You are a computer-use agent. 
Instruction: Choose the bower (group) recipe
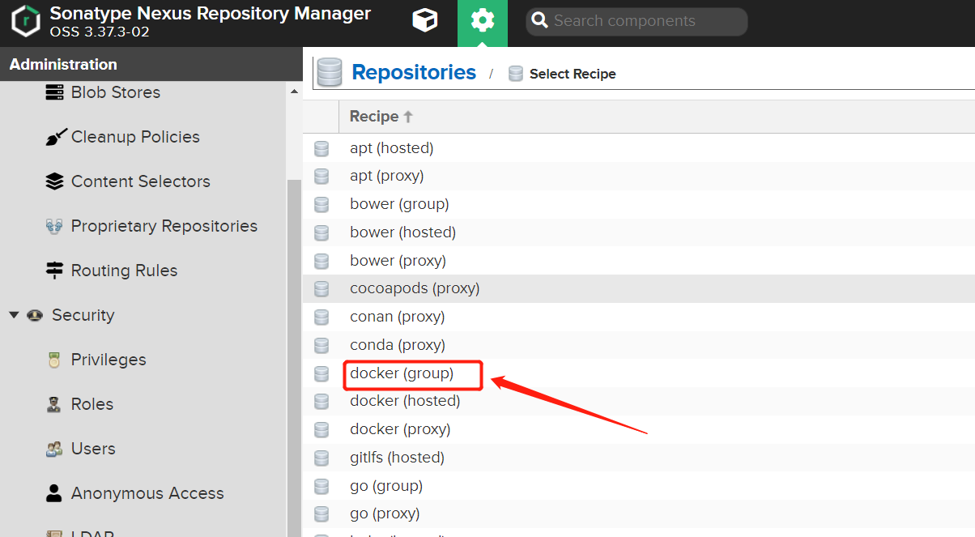point(399,204)
